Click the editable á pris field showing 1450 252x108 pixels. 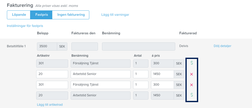162,74
